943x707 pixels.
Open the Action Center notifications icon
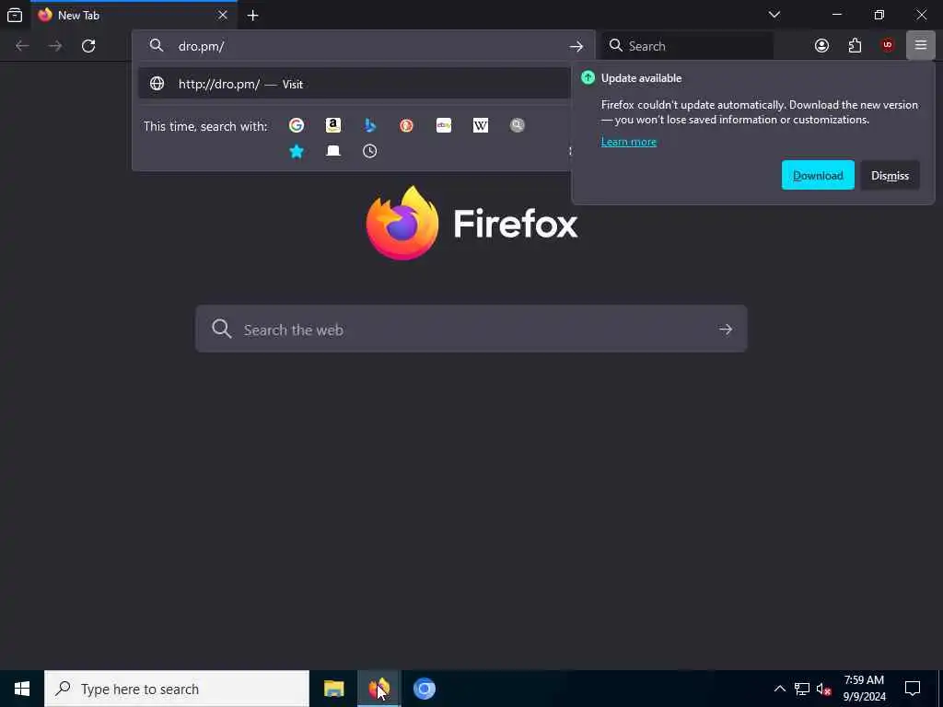point(913,689)
